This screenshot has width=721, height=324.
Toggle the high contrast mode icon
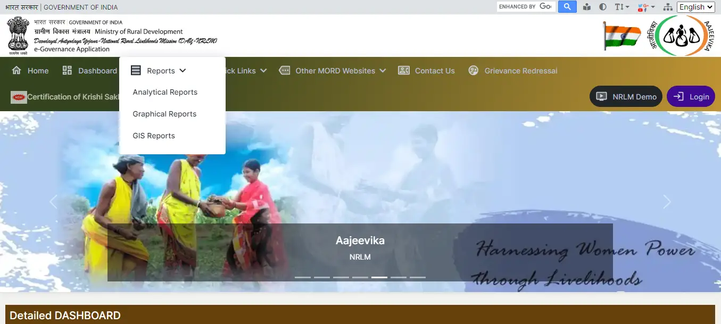tap(603, 7)
